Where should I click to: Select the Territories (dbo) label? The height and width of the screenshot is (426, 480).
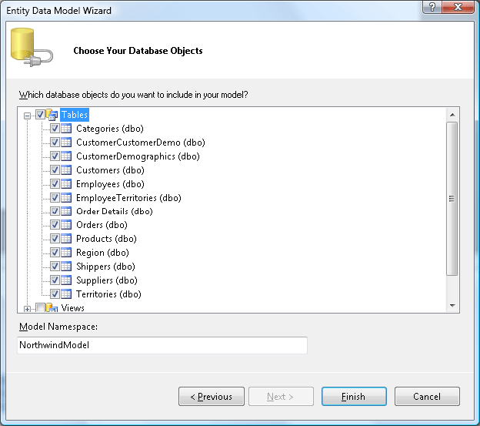(108, 294)
